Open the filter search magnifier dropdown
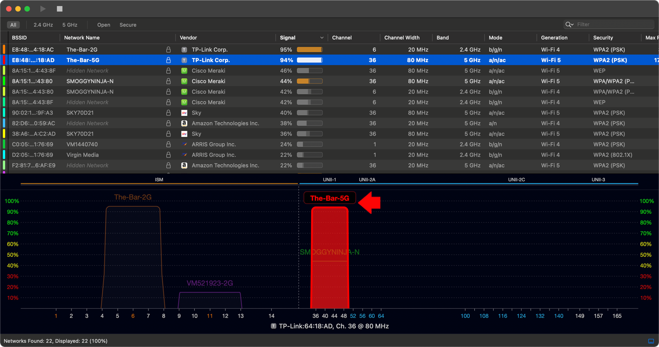Viewport: 659px width, 347px height. coord(569,24)
